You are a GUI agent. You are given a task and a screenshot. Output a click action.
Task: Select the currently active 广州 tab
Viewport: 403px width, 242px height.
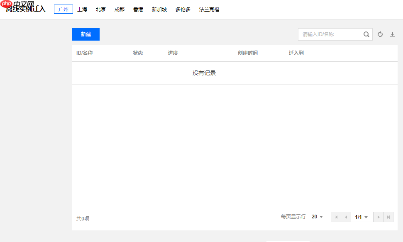(x=63, y=9)
